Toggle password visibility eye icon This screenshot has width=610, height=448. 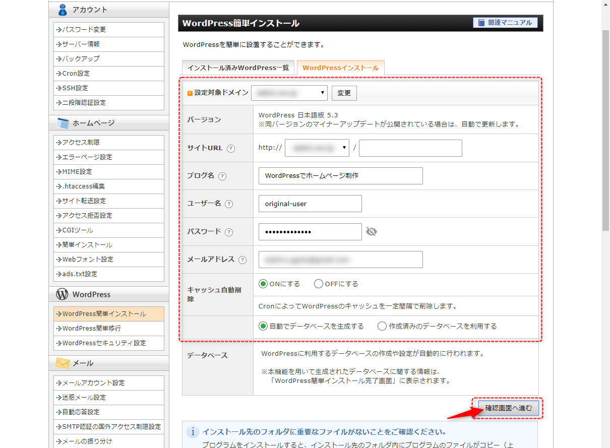coord(372,232)
